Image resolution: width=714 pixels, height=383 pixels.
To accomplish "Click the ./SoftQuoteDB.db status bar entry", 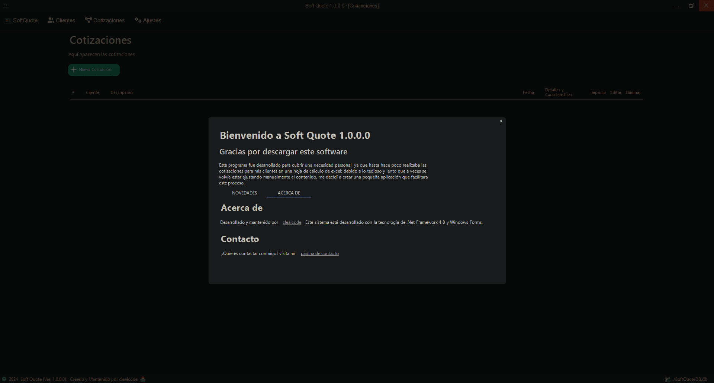I will pyautogui.click(x=690, y=379).
